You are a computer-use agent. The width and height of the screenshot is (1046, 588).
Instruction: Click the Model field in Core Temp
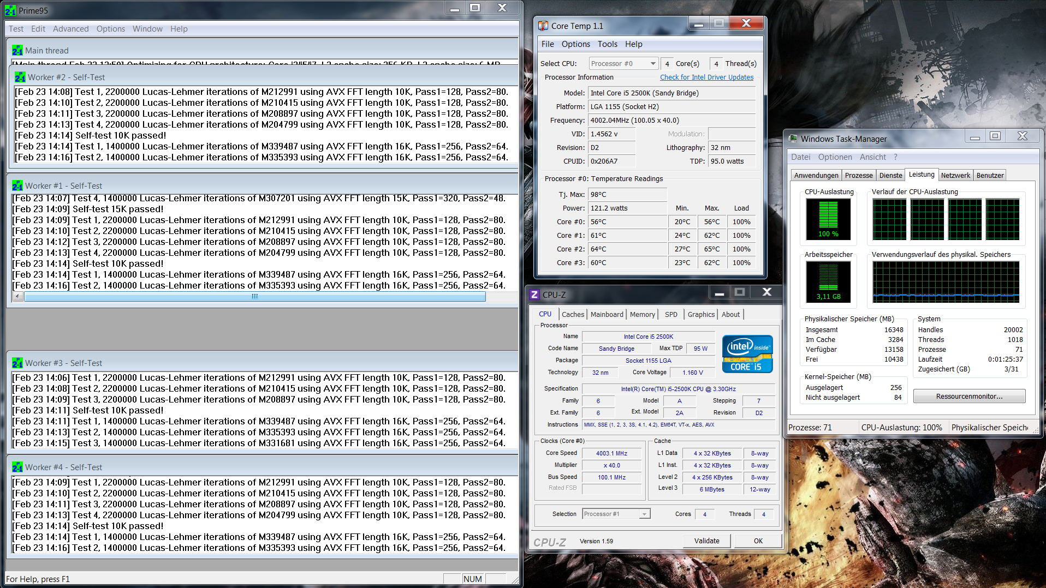pyautogui.click(x=671, y=93)
